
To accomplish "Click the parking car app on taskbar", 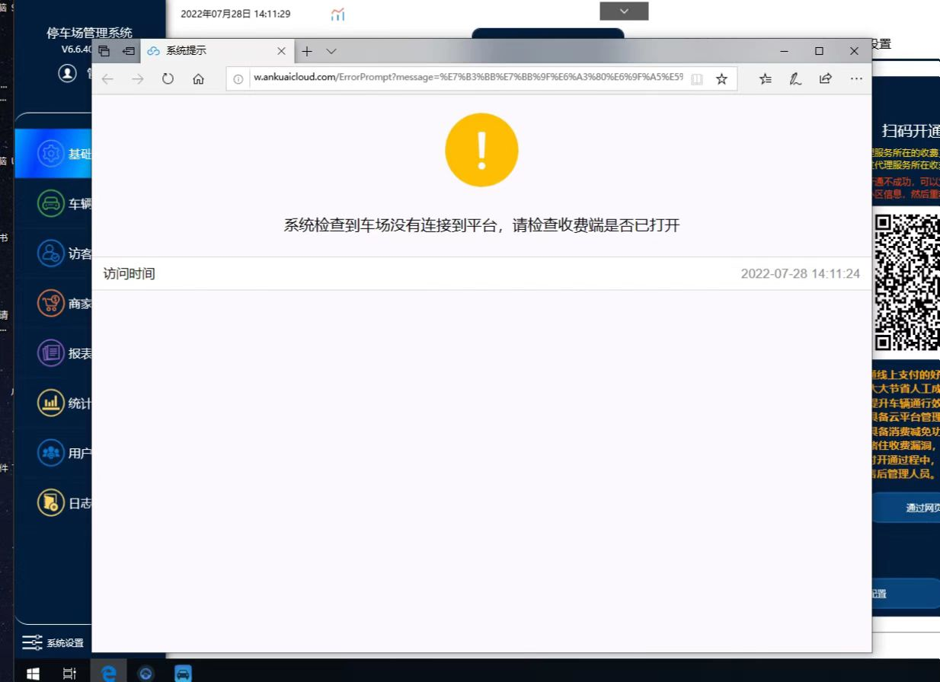I will click(x=183, y=673).
